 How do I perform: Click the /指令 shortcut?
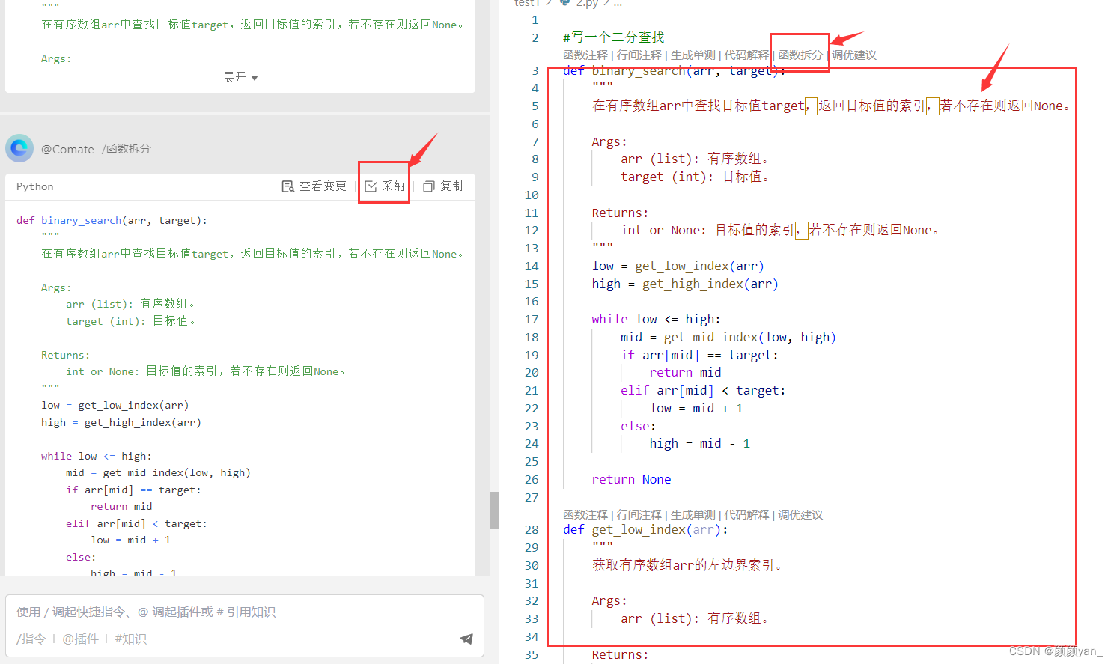click(x=31, y=639)
